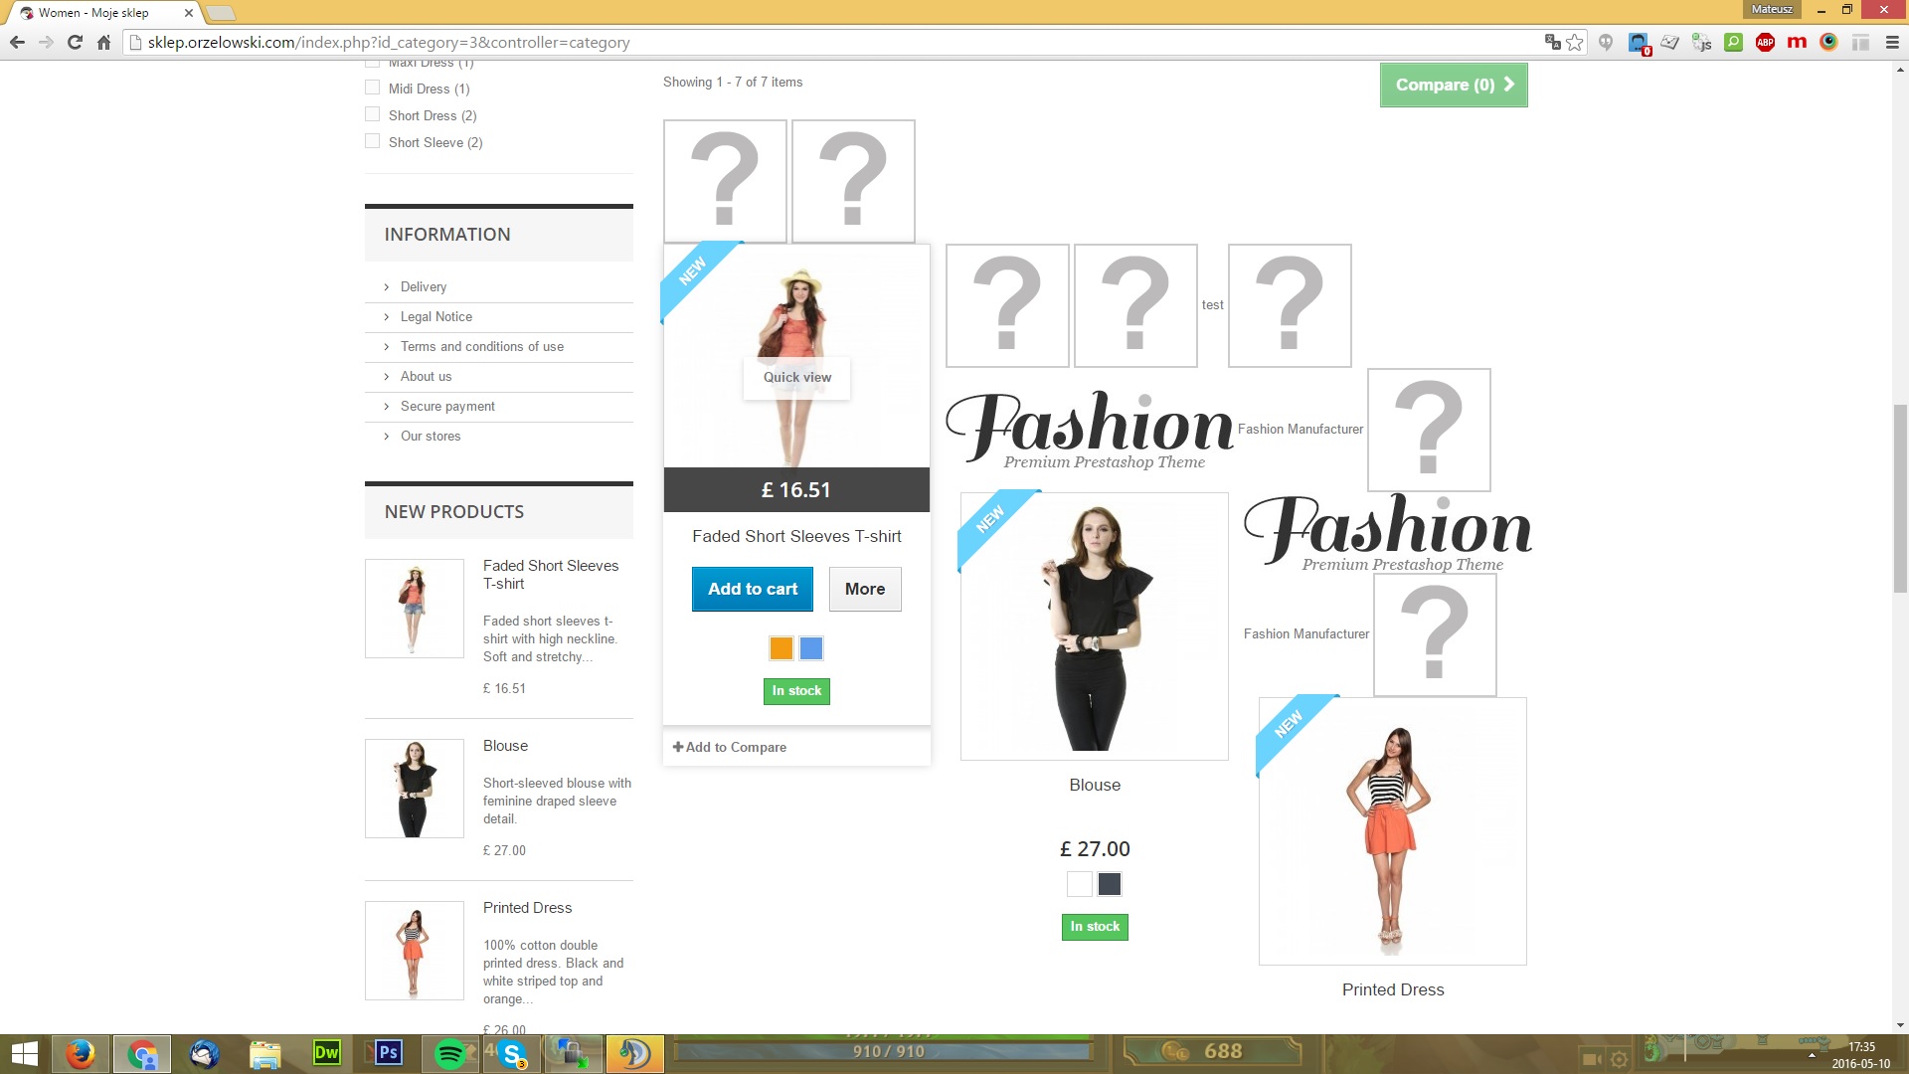Close the Women - Moje sklep tab
The image size is (1909, 1074).
(x=188, y=13)
